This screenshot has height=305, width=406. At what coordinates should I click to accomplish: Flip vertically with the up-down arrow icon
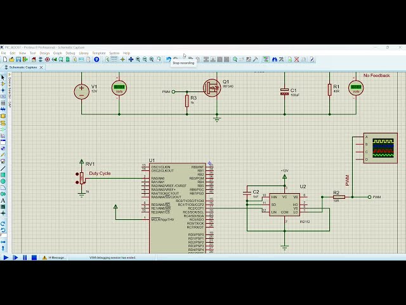[x=3, y=248]
